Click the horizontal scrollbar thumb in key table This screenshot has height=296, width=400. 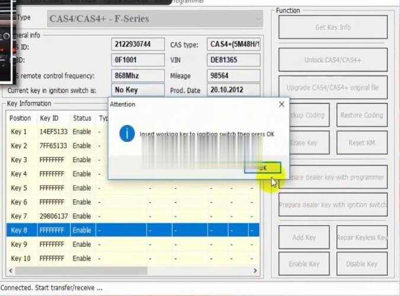pyautogui.click(x=81, y=271)
